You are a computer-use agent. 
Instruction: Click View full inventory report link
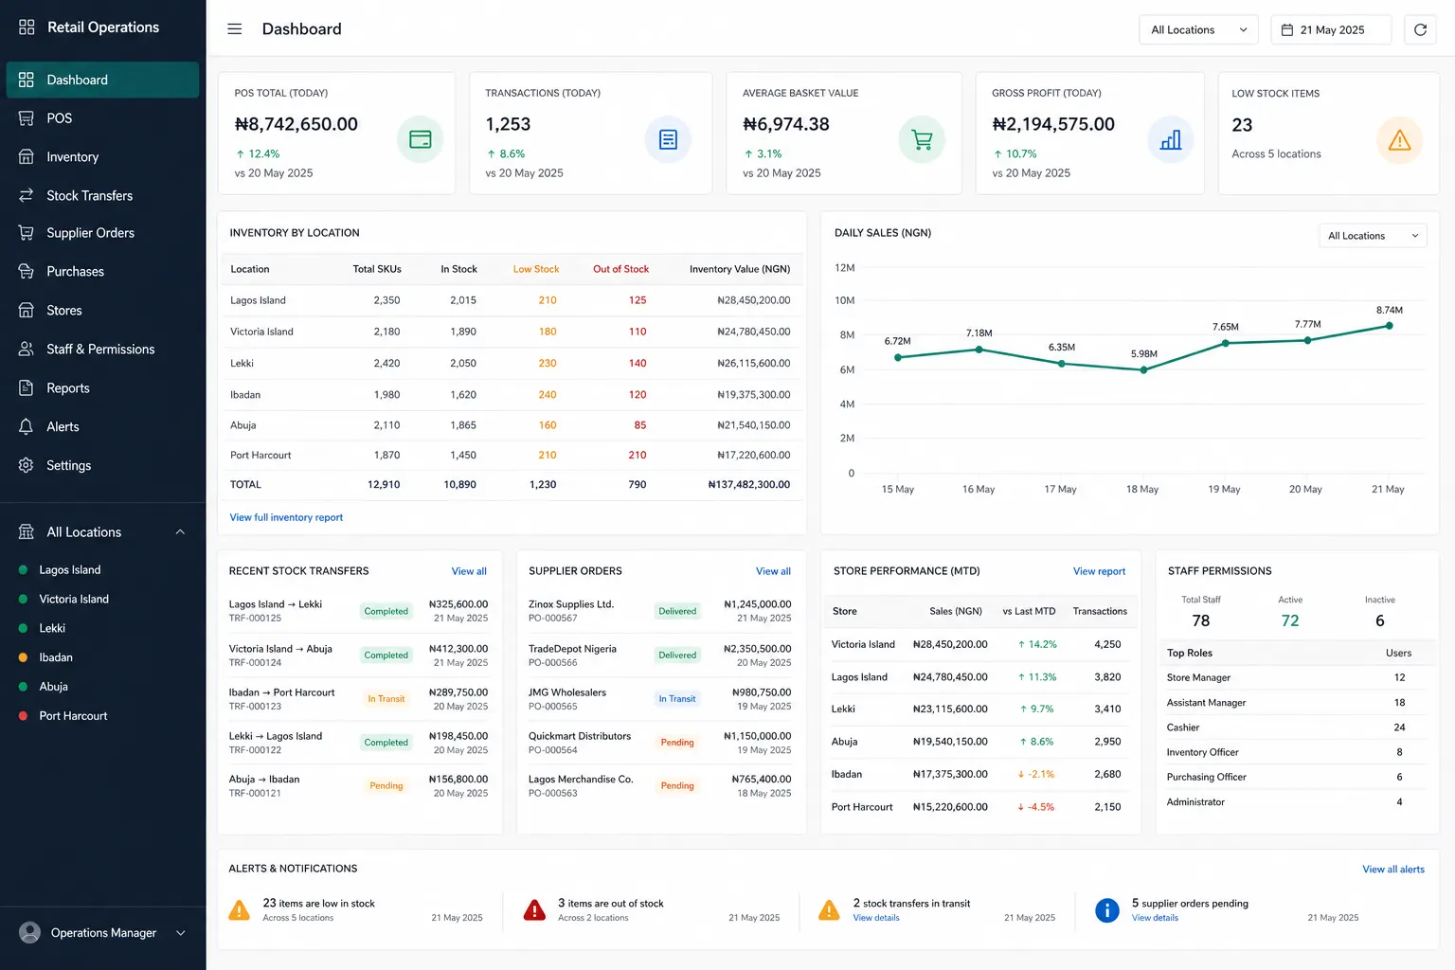(286, 517)
